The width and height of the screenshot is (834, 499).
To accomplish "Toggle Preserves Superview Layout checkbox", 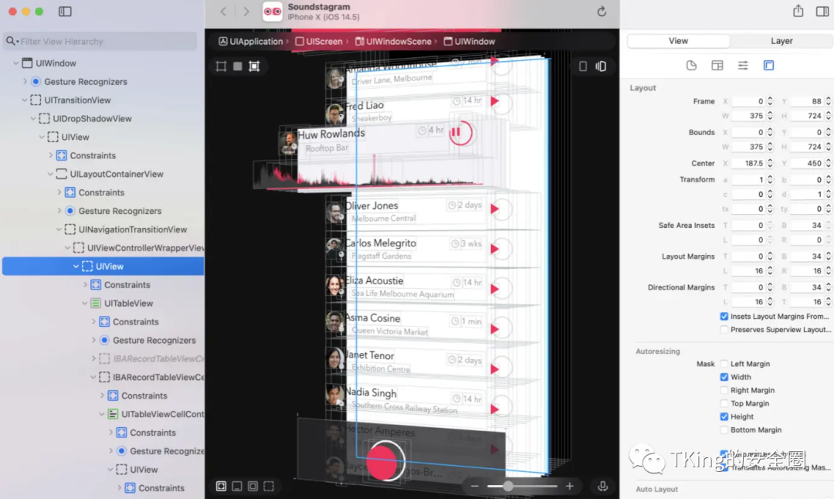I will [724, 330].
